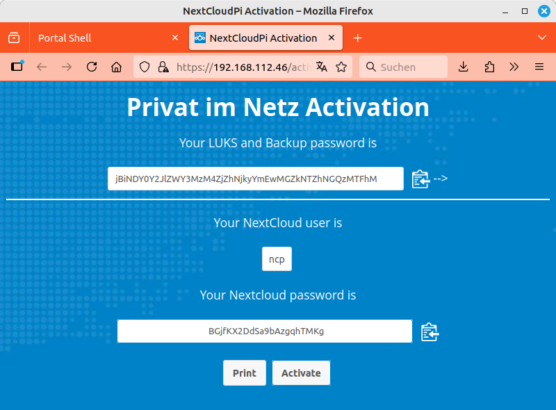Screen dimensions: 556x410
Task: Switch to the Portal Shell tab
Action: pyautogui.click(x=97, y=38)
